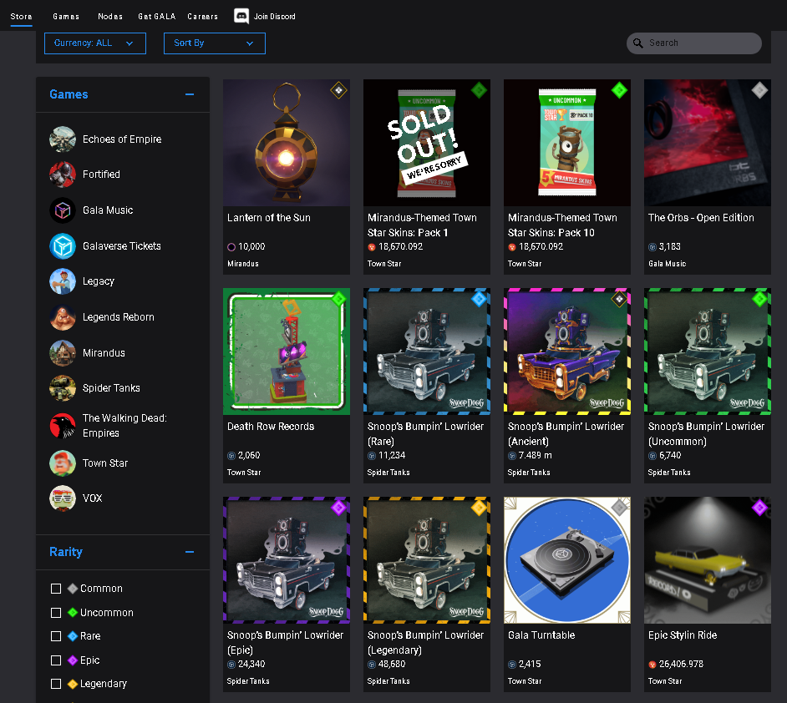Viewport: 787px width, 703px height.
Task: Select the Legends Reborn icon
Action: point(63,317)
